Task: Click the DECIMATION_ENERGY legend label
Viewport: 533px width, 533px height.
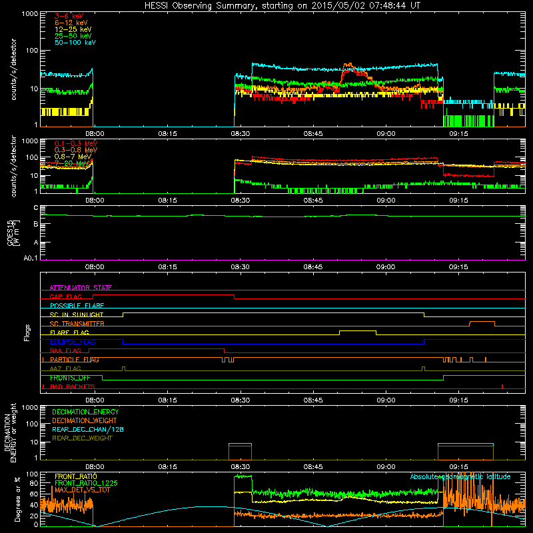Action: click(x=85, y=412)
